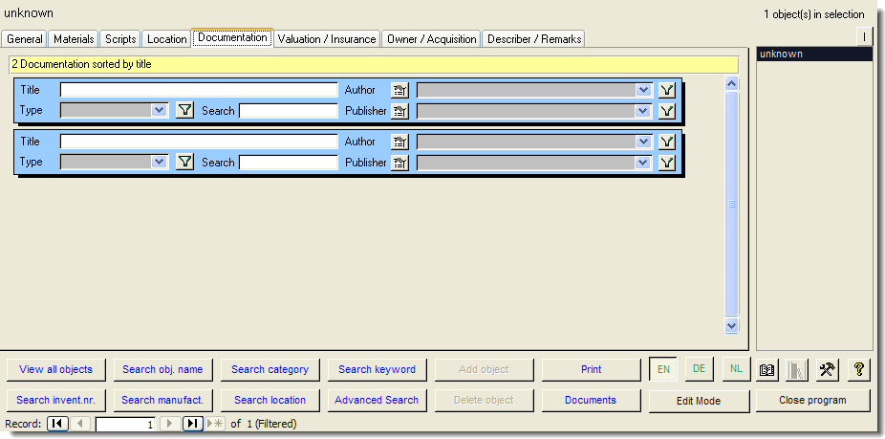This screenshot has height=439, width=885.
Task: Expand the first Publisher dropdown
Action: click(x=643, y=111)
